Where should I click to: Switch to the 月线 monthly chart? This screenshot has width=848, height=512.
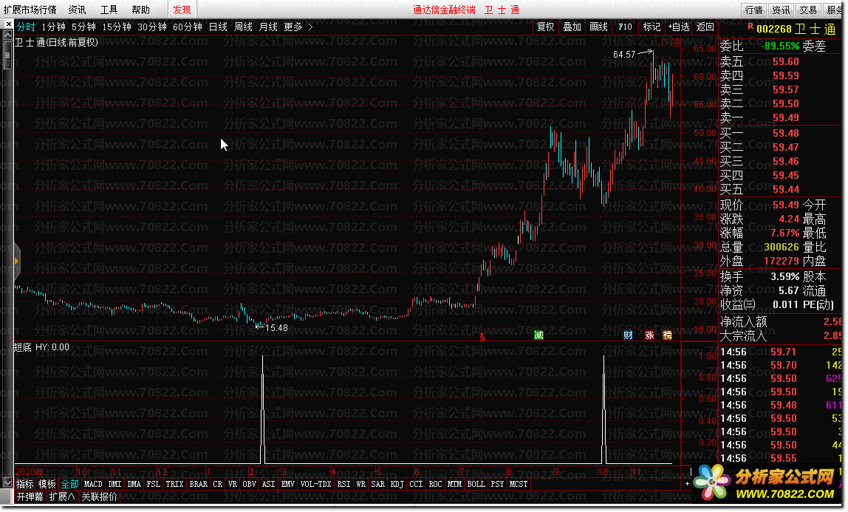(x=268, y=27)
